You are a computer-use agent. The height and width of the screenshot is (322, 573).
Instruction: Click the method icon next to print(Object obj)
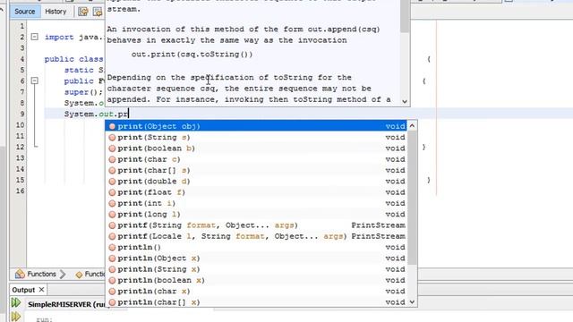click(x=112, y=126)
